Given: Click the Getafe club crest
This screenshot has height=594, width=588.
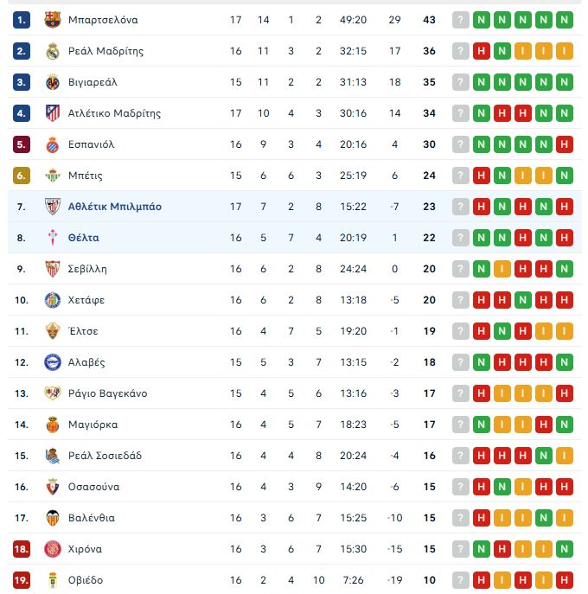Looking at the screenshot, I should (x=53, y=300).
